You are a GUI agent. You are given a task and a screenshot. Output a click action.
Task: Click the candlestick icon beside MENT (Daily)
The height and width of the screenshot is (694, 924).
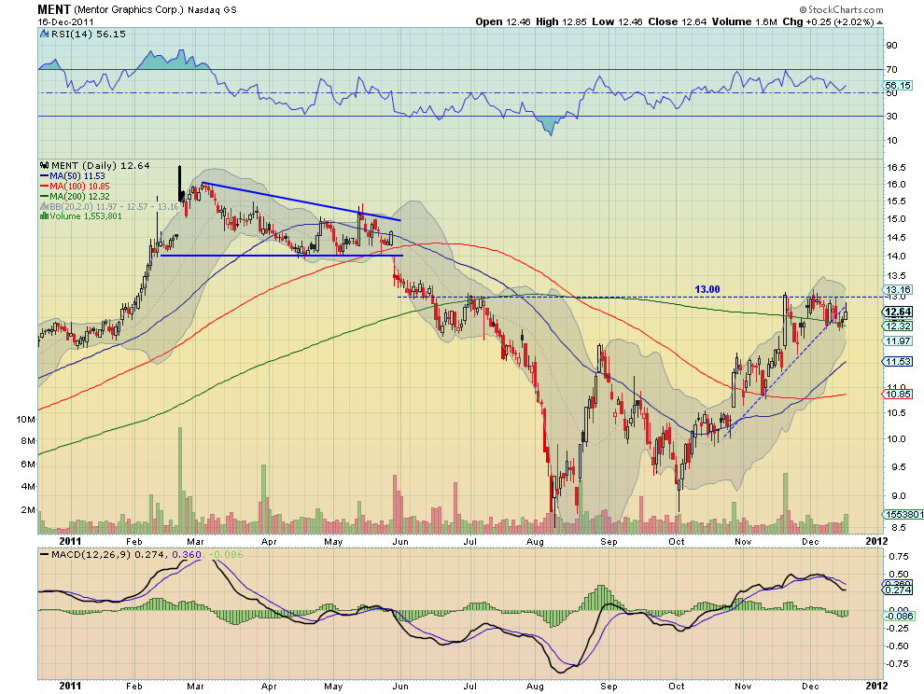(x=44, y=165)
